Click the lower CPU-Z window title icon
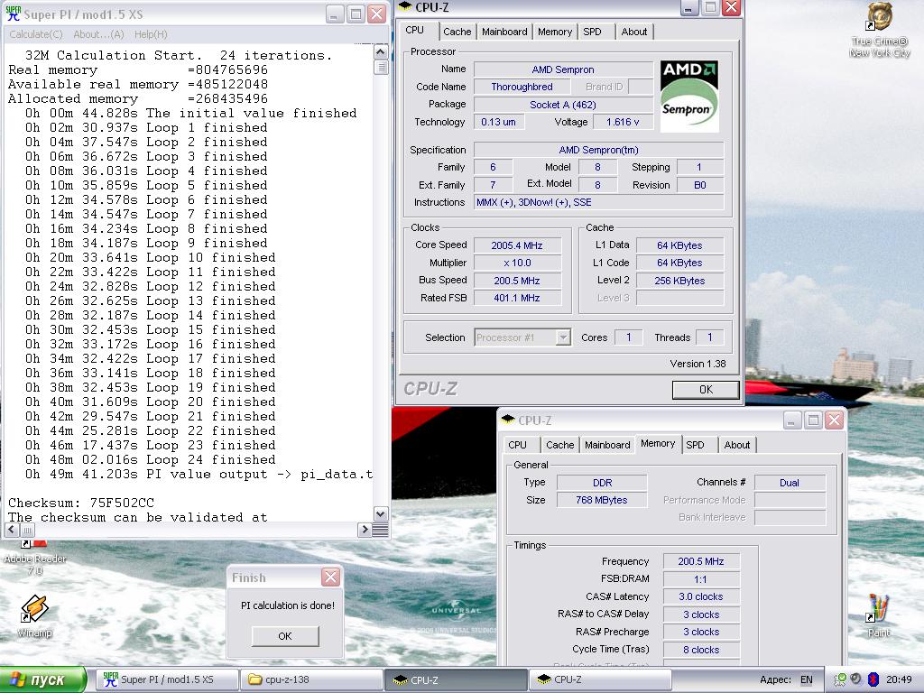The image size is (924, 693). (508, 420)
